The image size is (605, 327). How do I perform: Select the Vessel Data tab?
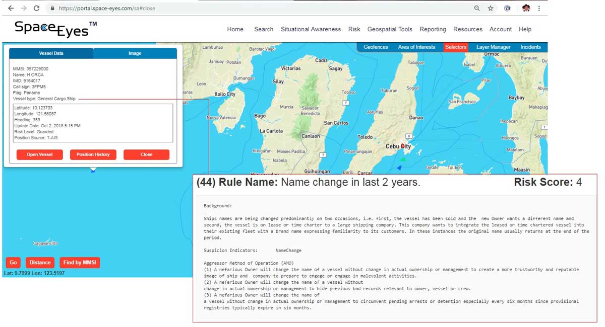pos(51,53)
